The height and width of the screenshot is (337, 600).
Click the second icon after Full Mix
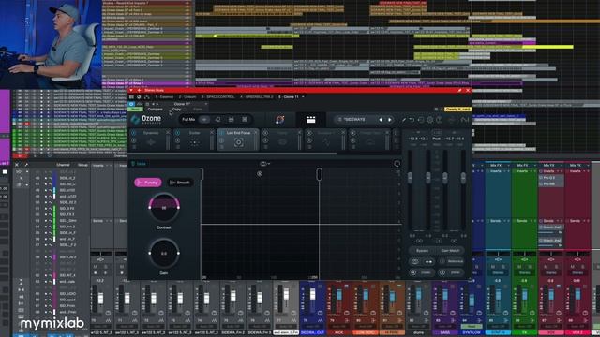pos(217,120)
